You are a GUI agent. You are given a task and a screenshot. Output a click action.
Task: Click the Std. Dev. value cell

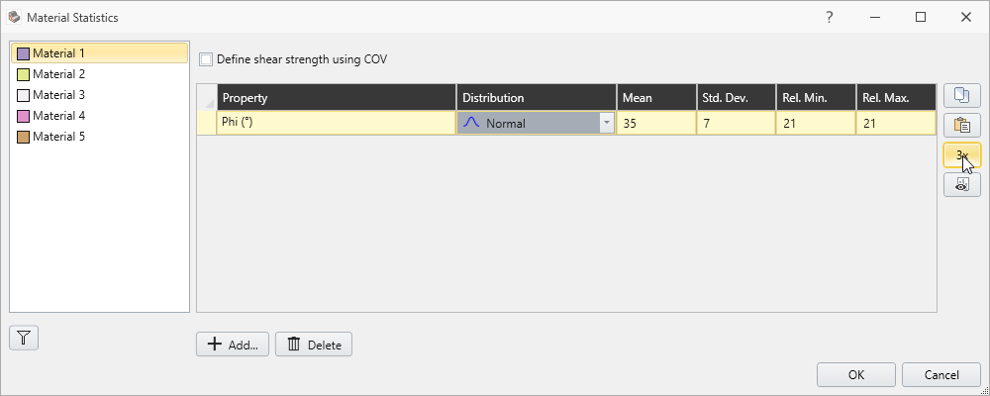(x=736, y=124)
